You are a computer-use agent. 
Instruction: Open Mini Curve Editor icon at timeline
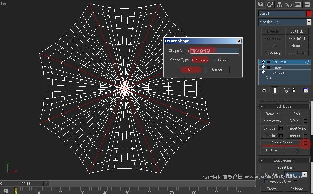tap(5, 191)
